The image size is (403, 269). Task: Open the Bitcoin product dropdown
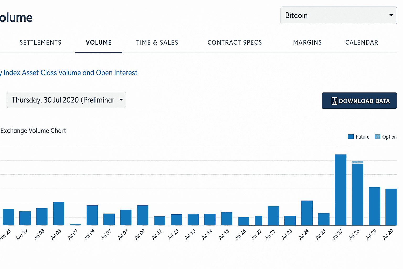tap(338, 15)
